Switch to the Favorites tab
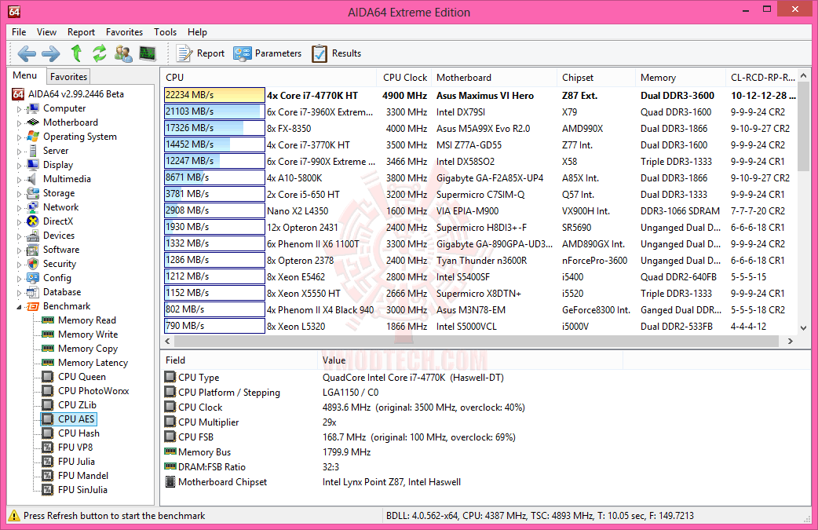The height and width of the screenshot is (530, 818). 68,76
